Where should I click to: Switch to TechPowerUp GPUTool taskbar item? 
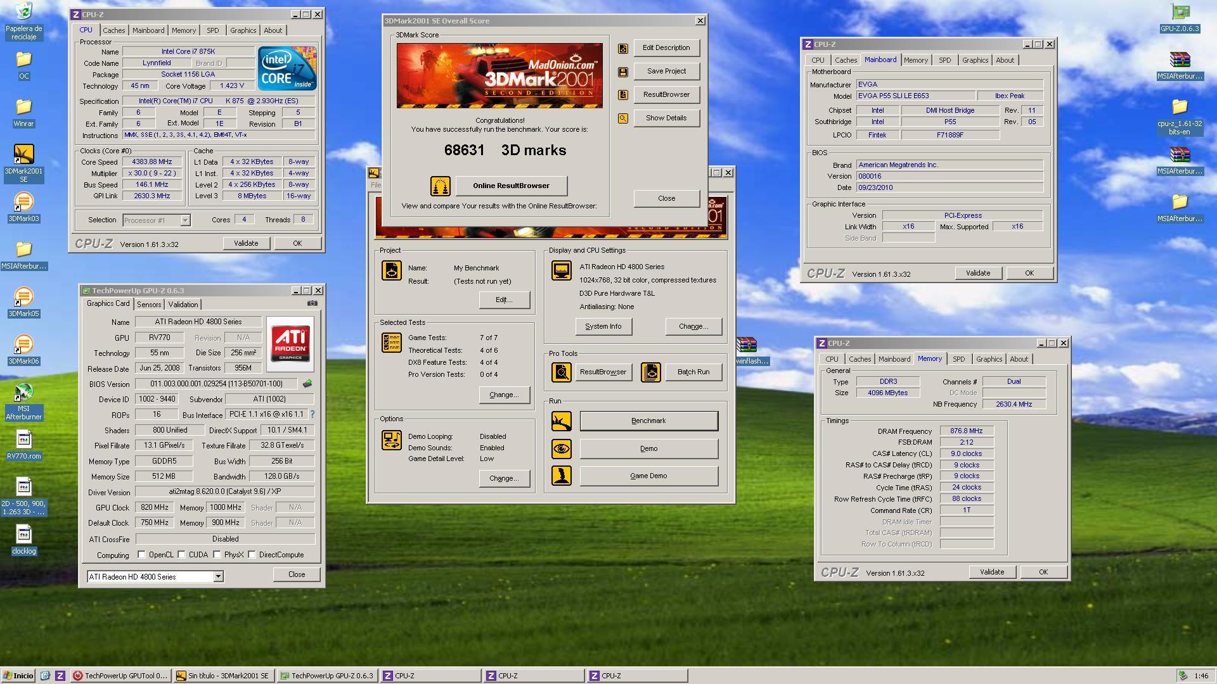pyautogui.click(x=120, y=676)
